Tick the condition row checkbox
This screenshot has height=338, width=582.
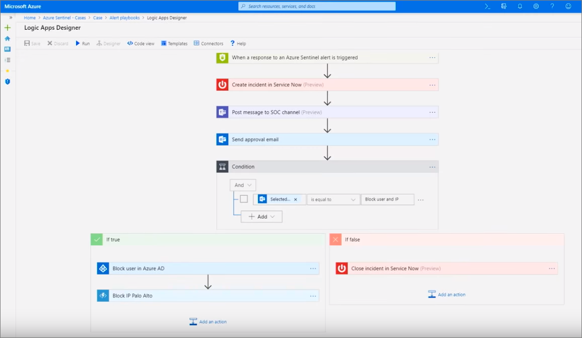click(x=244, y=199)
